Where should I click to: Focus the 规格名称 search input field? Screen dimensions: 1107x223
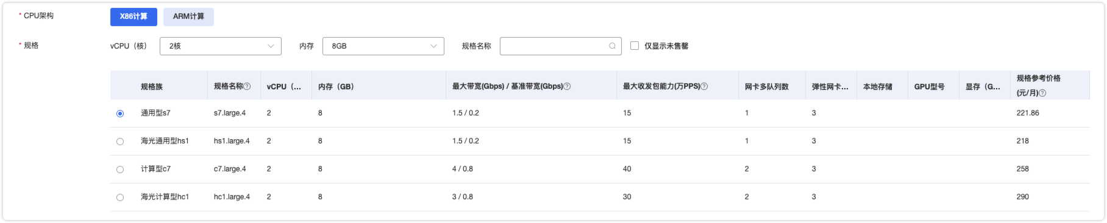point(555,46)
